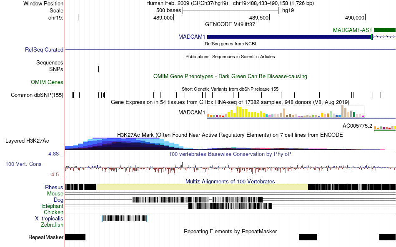Click the Mouse alignment species label

[x=55, y=194]
